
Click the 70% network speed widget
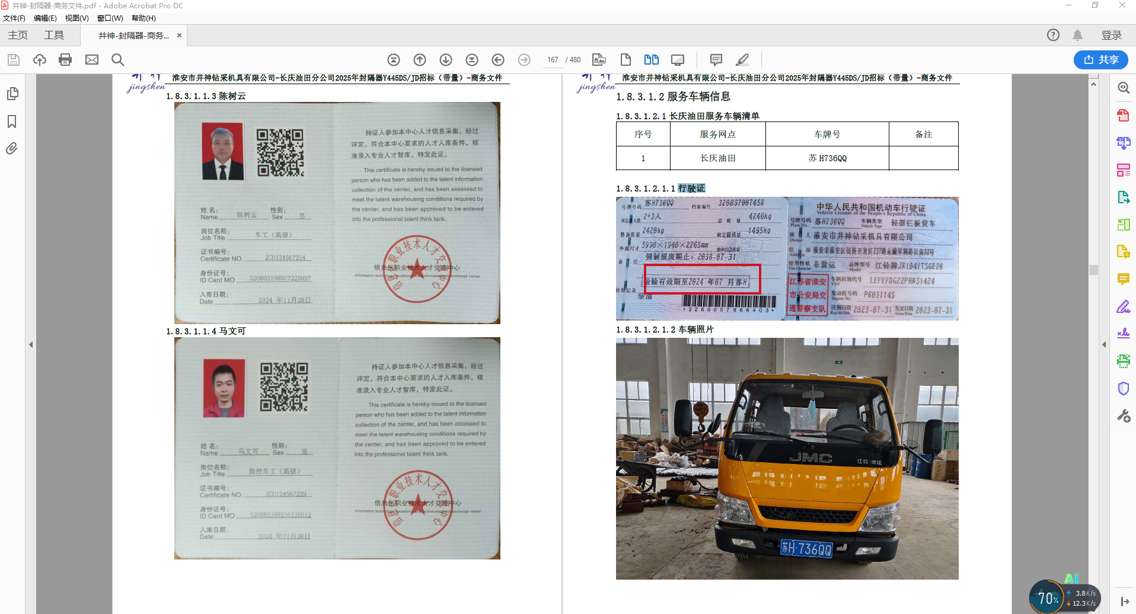click(1064, 597)
